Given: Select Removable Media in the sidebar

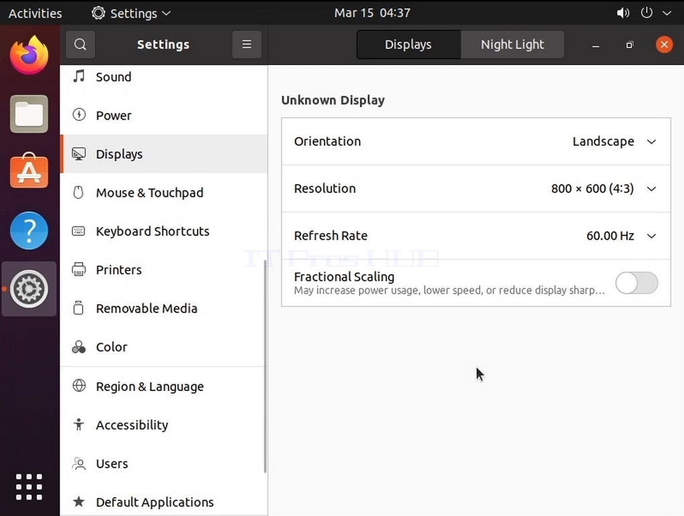Looking at the screenshot, I should click(x=163, y=308).
